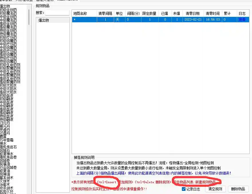Select 高级魔法药 in the item list

tap(8, 27)
